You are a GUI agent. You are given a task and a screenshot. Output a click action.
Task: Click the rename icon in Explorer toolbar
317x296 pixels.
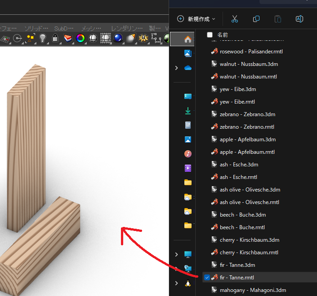point(299,19)
